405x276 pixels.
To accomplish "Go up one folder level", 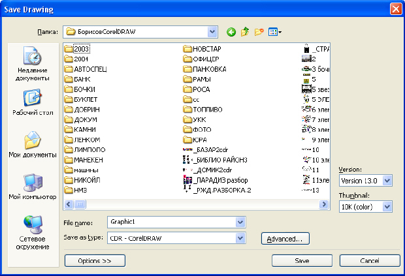I will click(245, 31).
